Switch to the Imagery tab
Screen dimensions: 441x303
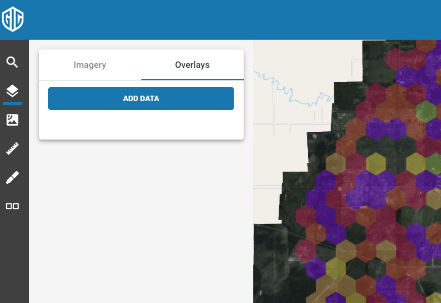point(90,65)
